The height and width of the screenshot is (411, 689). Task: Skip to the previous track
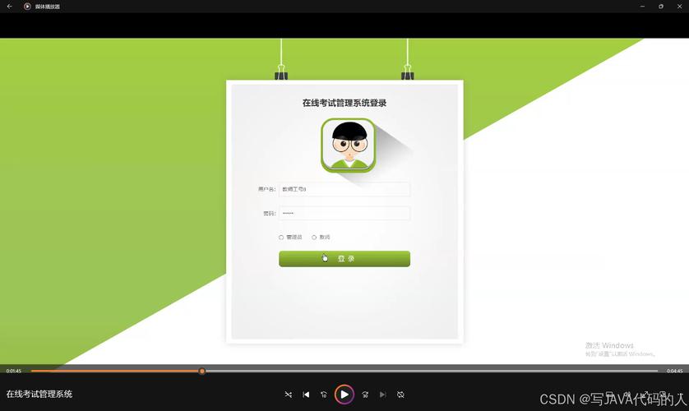click(x=306, y=395)
